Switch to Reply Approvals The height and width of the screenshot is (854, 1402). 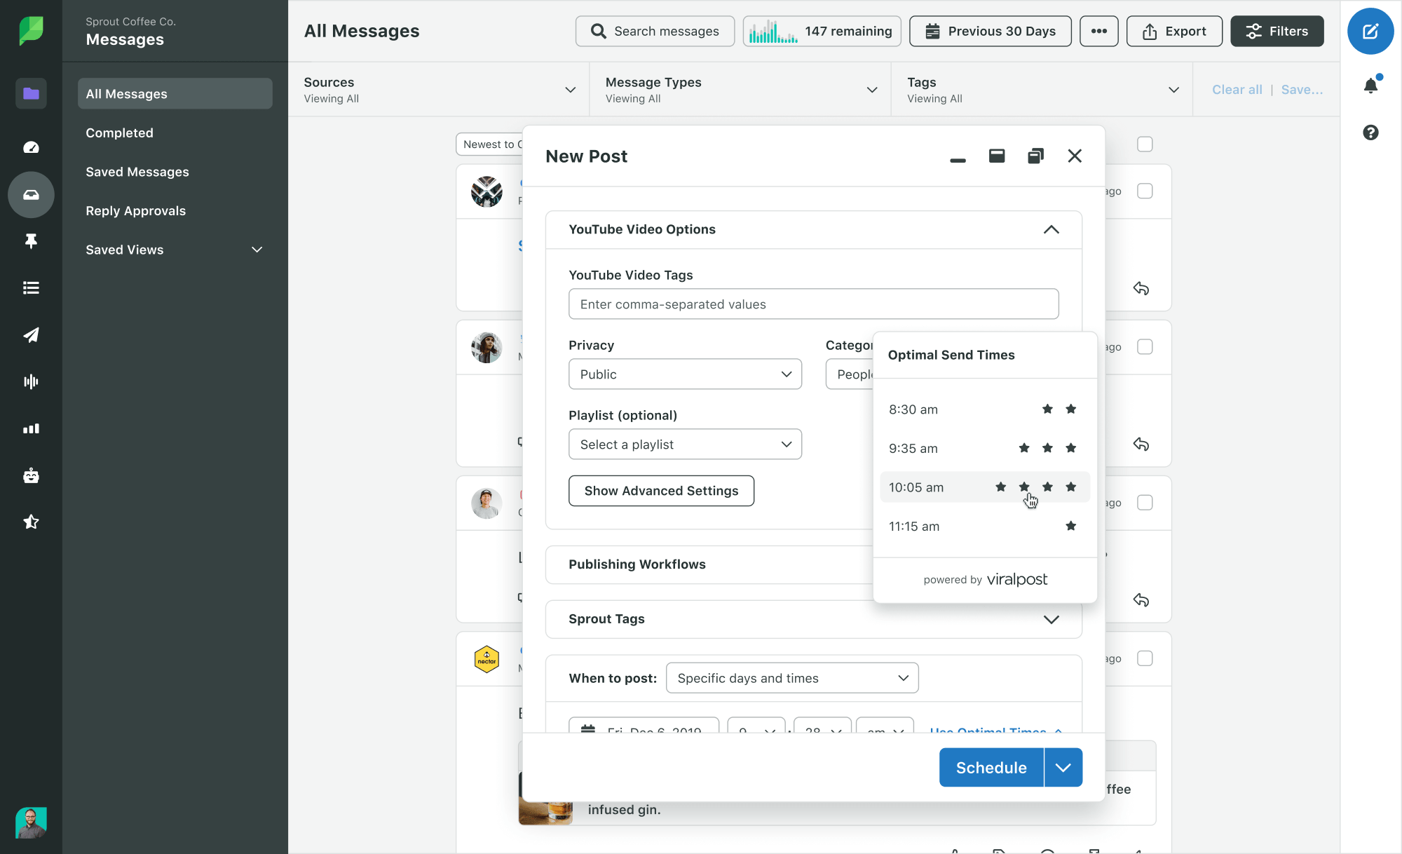[x=135, y=210]
